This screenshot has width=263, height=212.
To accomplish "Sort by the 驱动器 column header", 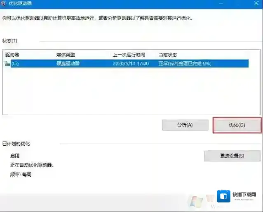I will coord(12,55).
